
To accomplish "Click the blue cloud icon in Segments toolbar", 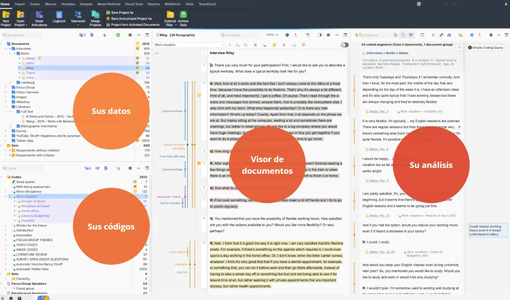I will click(449, 35).
